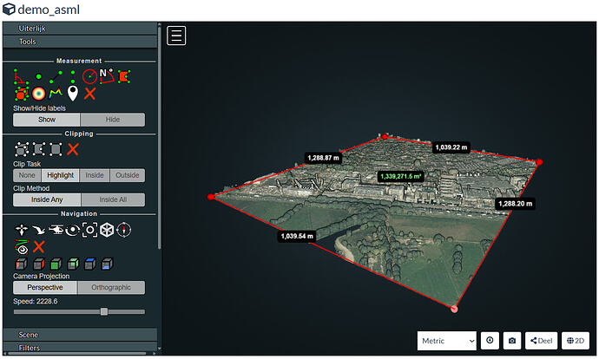Select the rainbow sphere volume tool
Screen dimensions: 599x359
coord(38,94)
